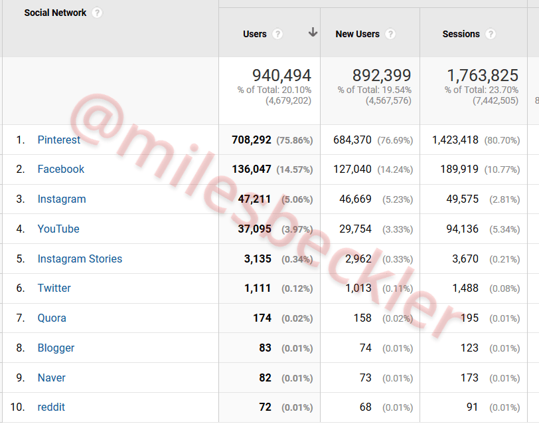Open the Naver social network link
Image resolution: width=539 pixels, height=440 pixels.
click(51, 378)
